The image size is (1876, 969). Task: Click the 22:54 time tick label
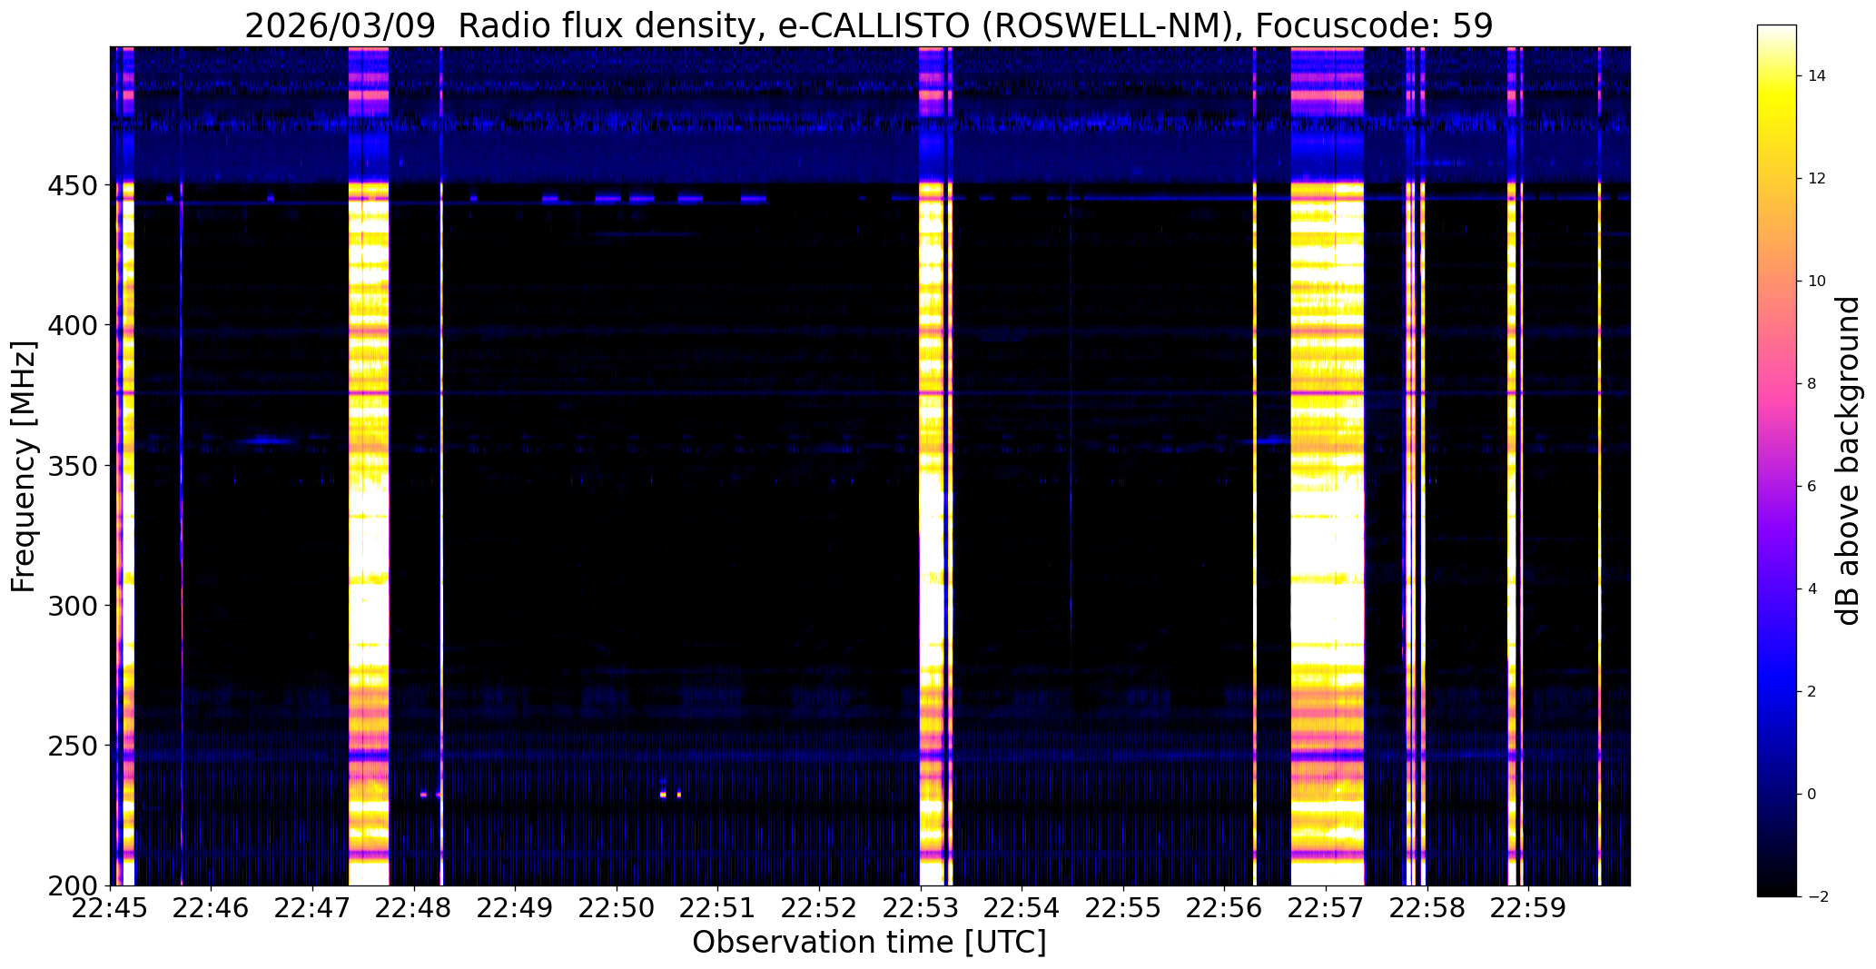1022,908
